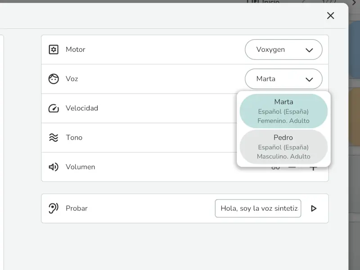Click the Volumen speaker icon
The image size is (360, 270).
[x=53, y=166]
